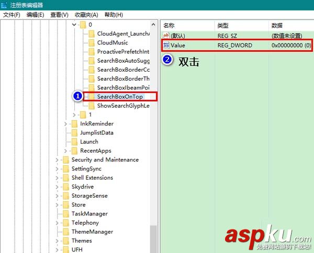Click the SearchBoxOnTop folder icon
The height and width of the screenshot is (253, 314).
[92, 97]
